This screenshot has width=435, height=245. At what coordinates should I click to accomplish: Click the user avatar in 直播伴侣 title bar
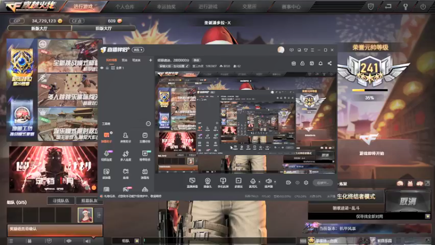pyautogui.click(x=281, y=50)
